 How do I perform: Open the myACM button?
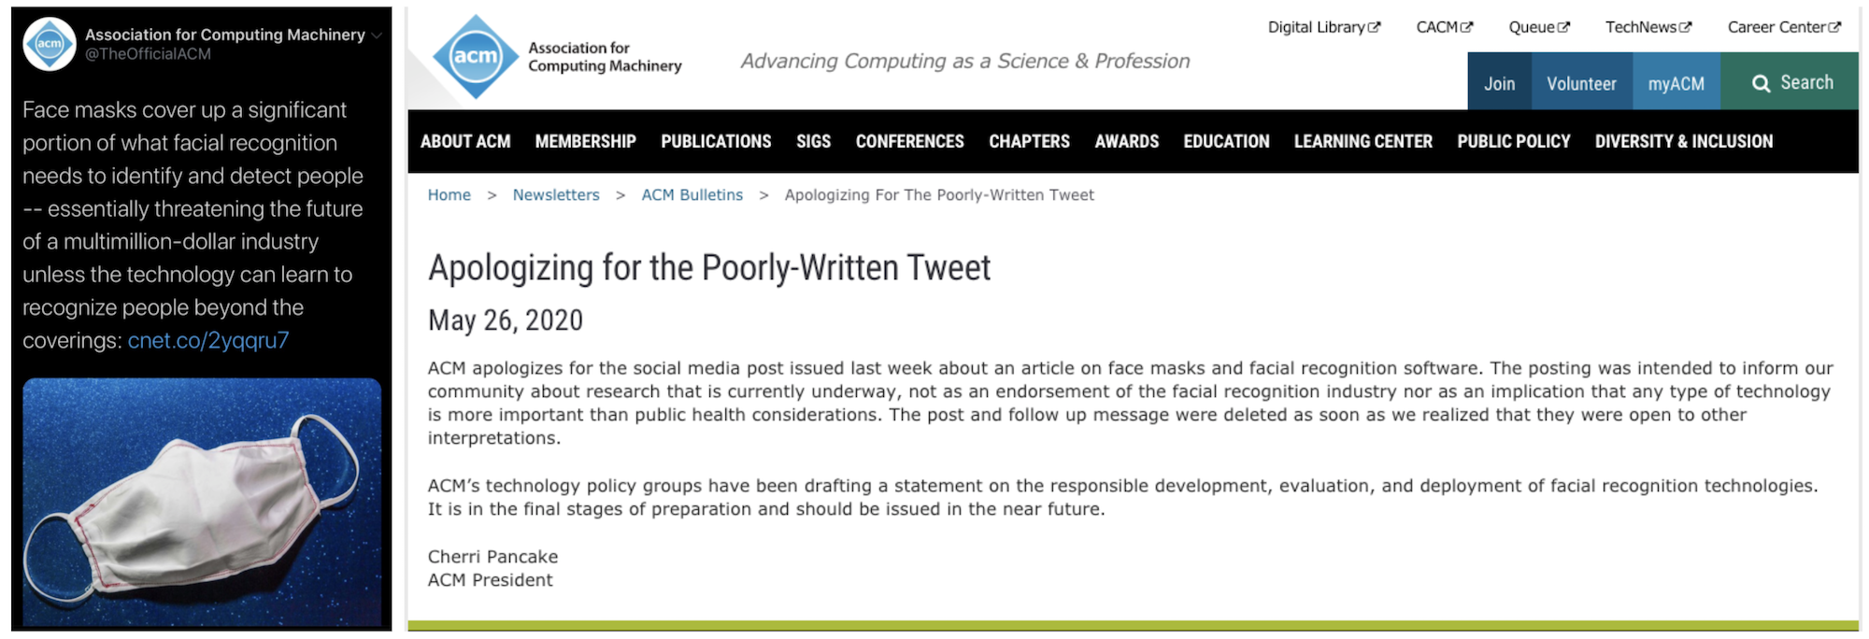coord(1676,82)
